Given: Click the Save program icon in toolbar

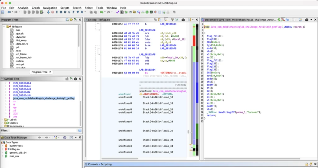Looking at the screenshot, I should (x=3, y=12).
